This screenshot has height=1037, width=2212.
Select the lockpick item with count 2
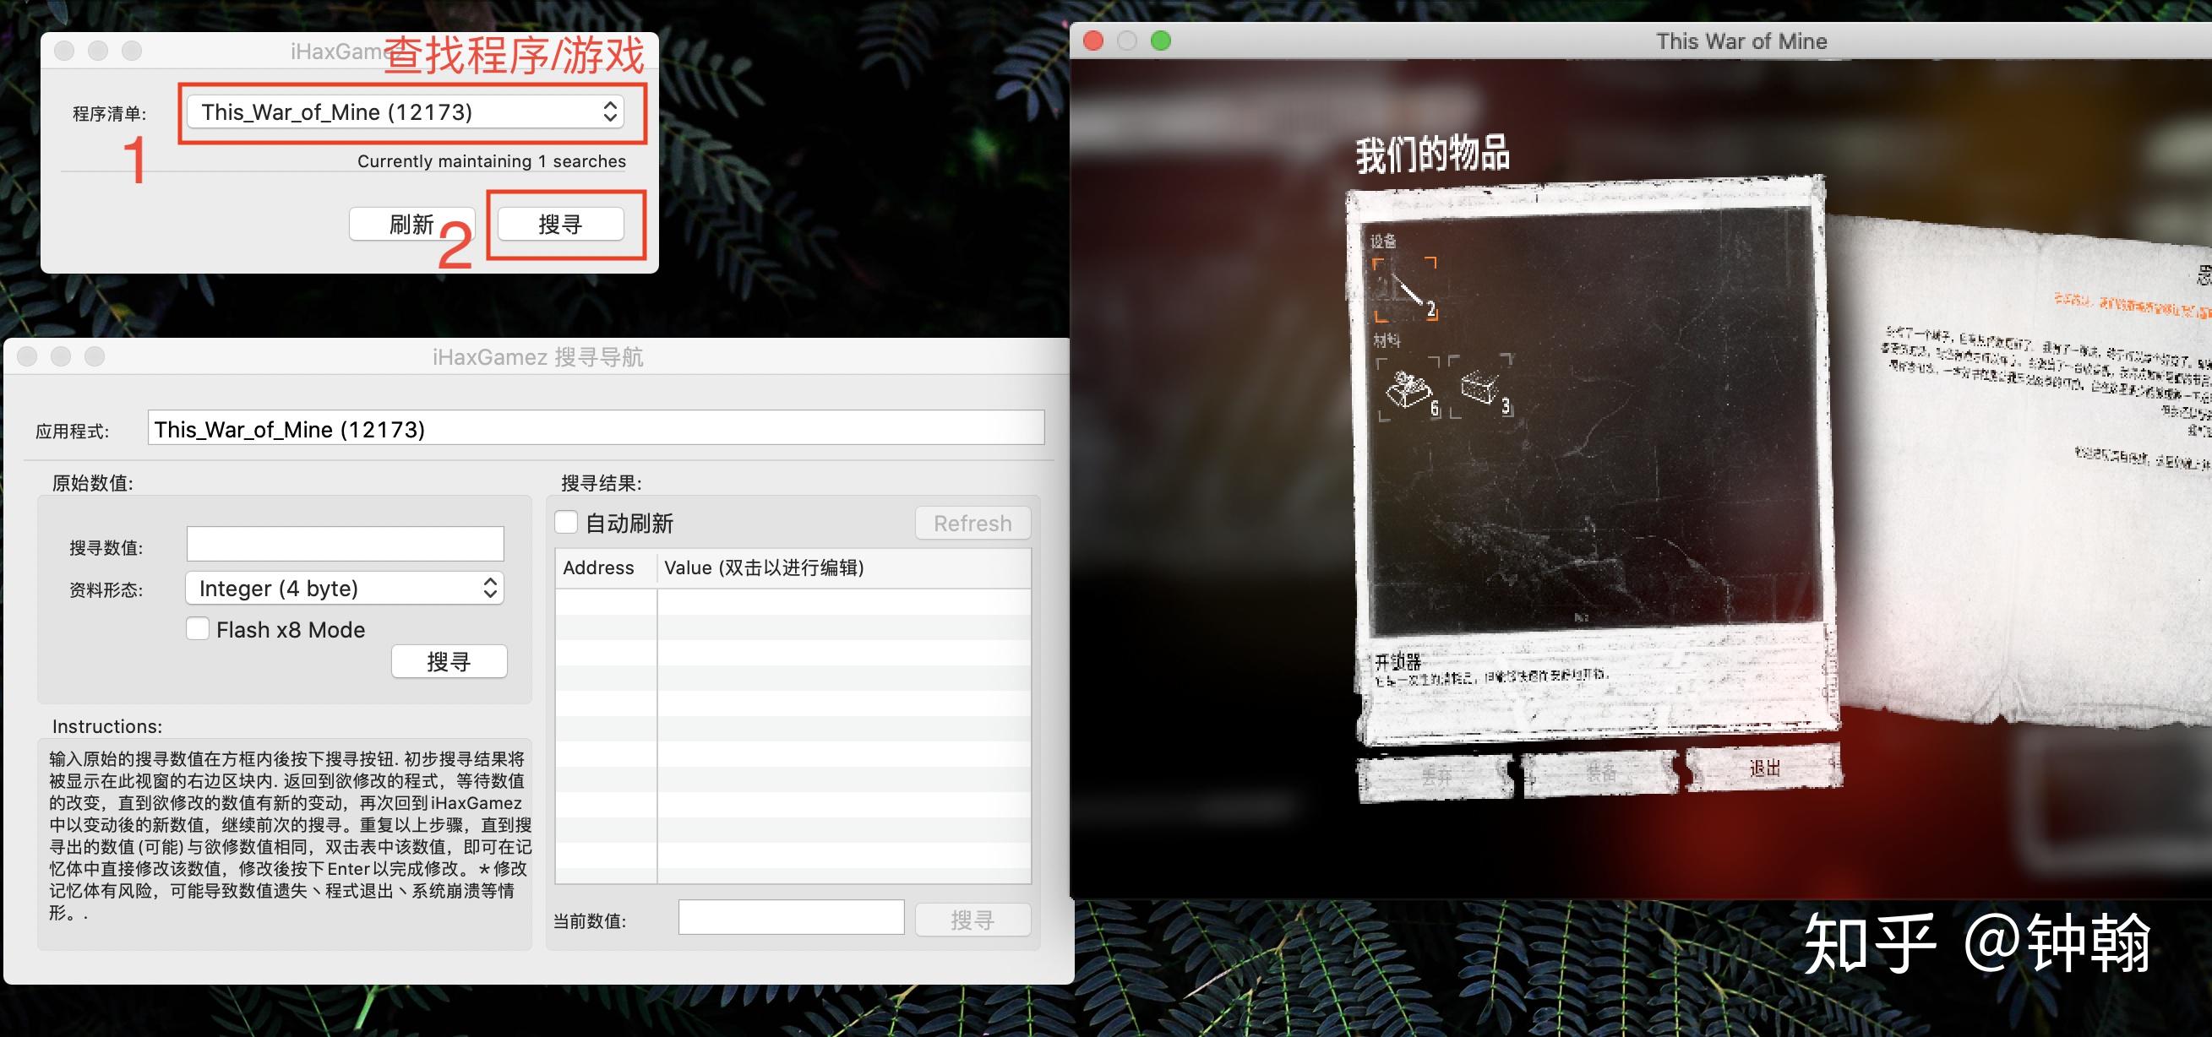pyautogui.click(x=1404, y=290)
